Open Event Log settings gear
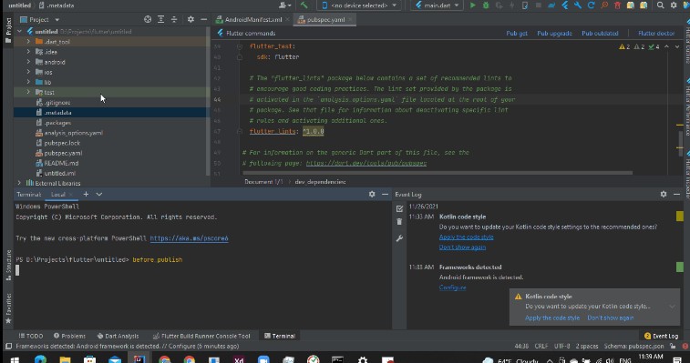690x363 pixels. 664,194
